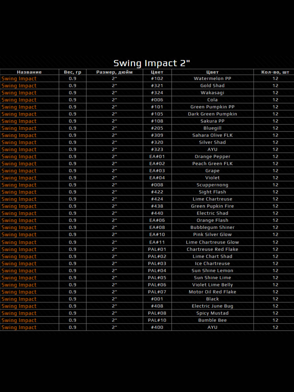Select the "Sun Shine Lime" cell

click(x=212, y=278)
